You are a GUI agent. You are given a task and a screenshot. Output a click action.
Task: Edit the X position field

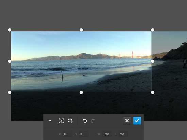(x=67, y=134)
